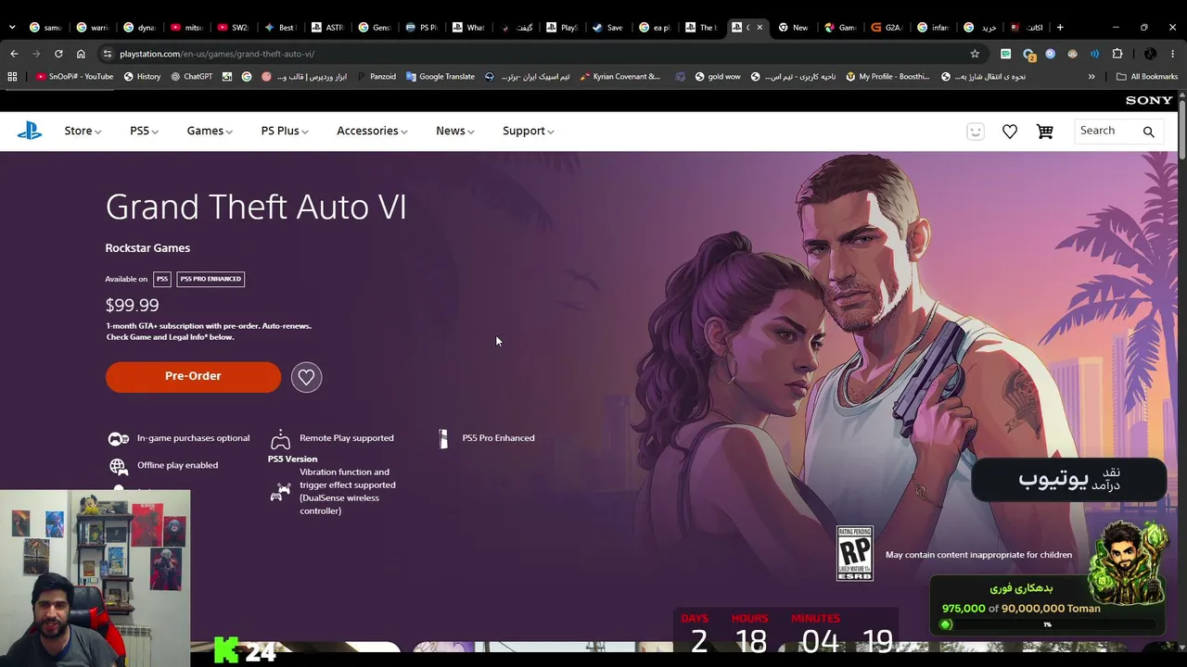Expand the Accessories menu
The width and height of the screenshot is (1187, 667).
[x=372, y=132]
